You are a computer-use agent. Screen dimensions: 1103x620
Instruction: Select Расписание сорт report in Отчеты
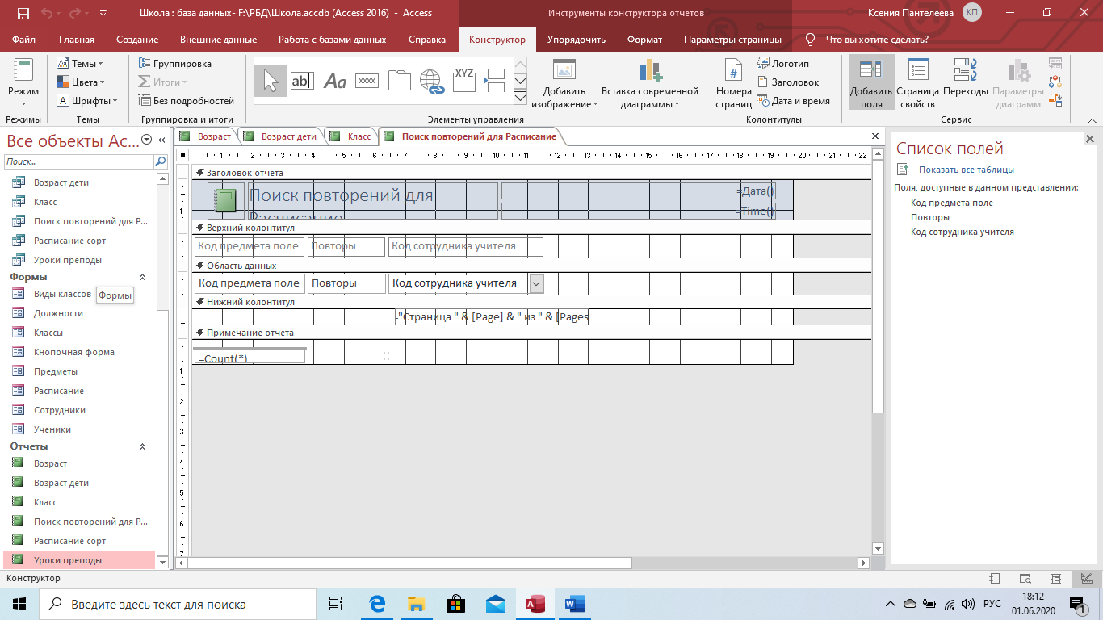[70, 541]
